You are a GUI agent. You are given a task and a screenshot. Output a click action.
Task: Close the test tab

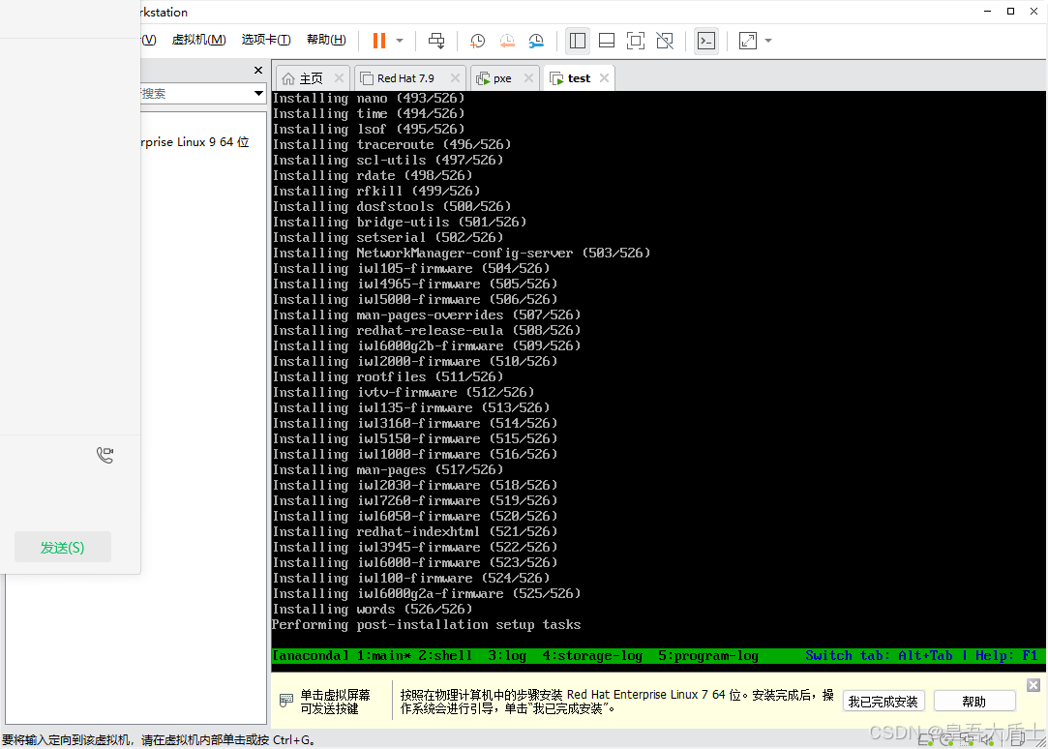[604, 78]
